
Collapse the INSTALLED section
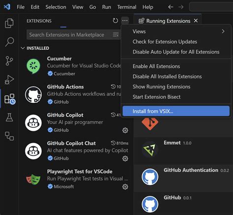tap(23, 48)
